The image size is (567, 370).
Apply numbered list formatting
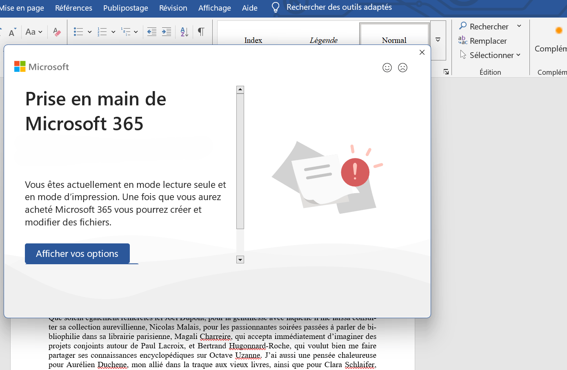(102, 32)
